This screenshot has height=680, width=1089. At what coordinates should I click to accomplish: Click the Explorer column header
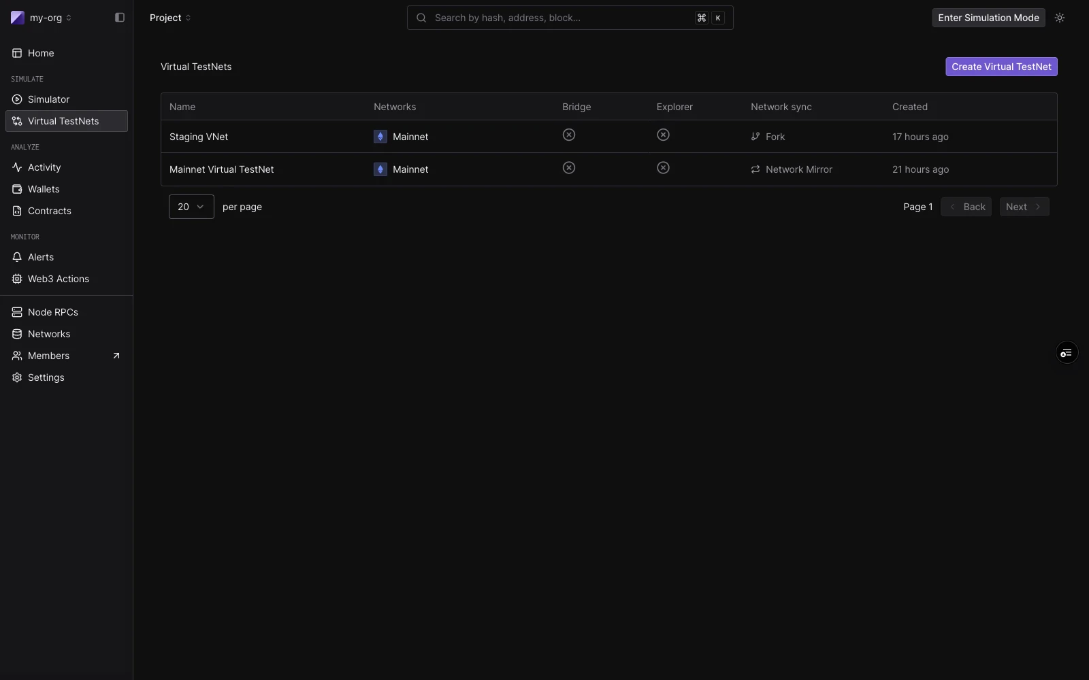(x=674, y=107)
